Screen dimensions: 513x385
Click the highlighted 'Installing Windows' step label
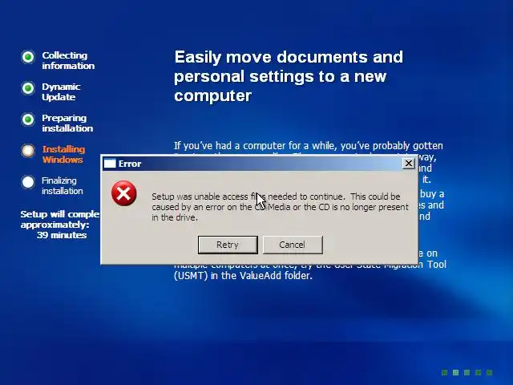click(x=63, y=154)
